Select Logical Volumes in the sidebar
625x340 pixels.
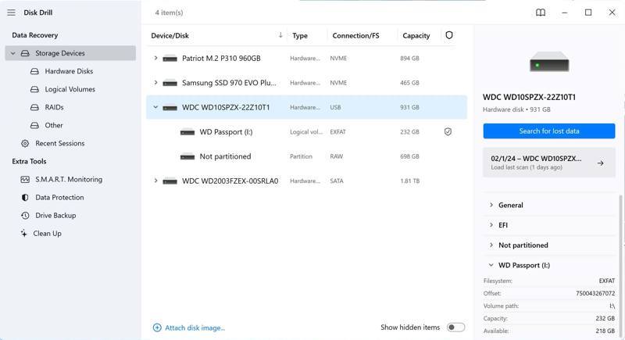click(70, 89)
